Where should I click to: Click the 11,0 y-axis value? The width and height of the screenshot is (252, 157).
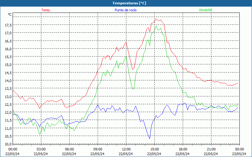[x=8, y=128]
